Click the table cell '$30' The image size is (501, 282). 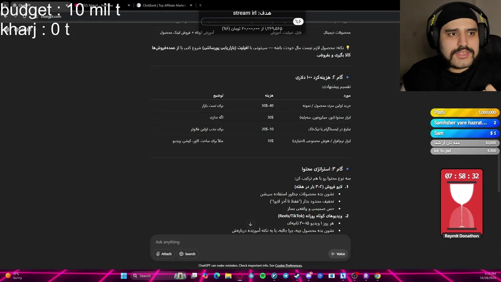click(x=270, y=117)
